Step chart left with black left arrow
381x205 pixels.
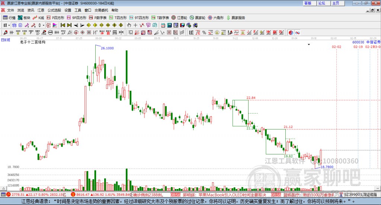pyautogui.click(x=76, y=25)
